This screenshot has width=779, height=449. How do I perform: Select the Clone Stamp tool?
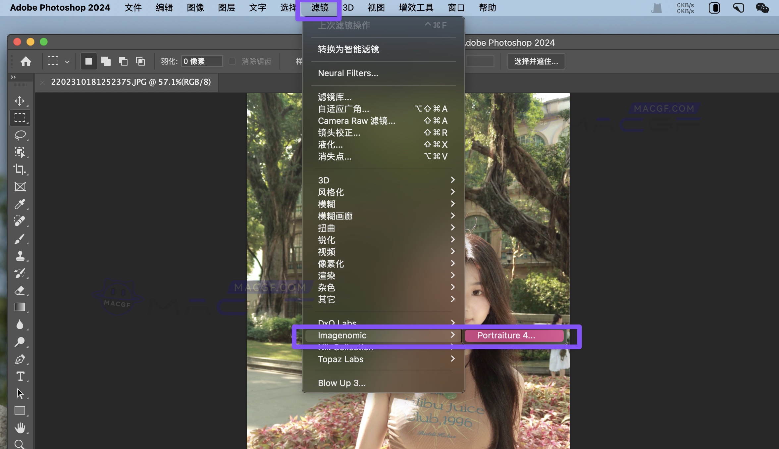click(x=20, y=256)
